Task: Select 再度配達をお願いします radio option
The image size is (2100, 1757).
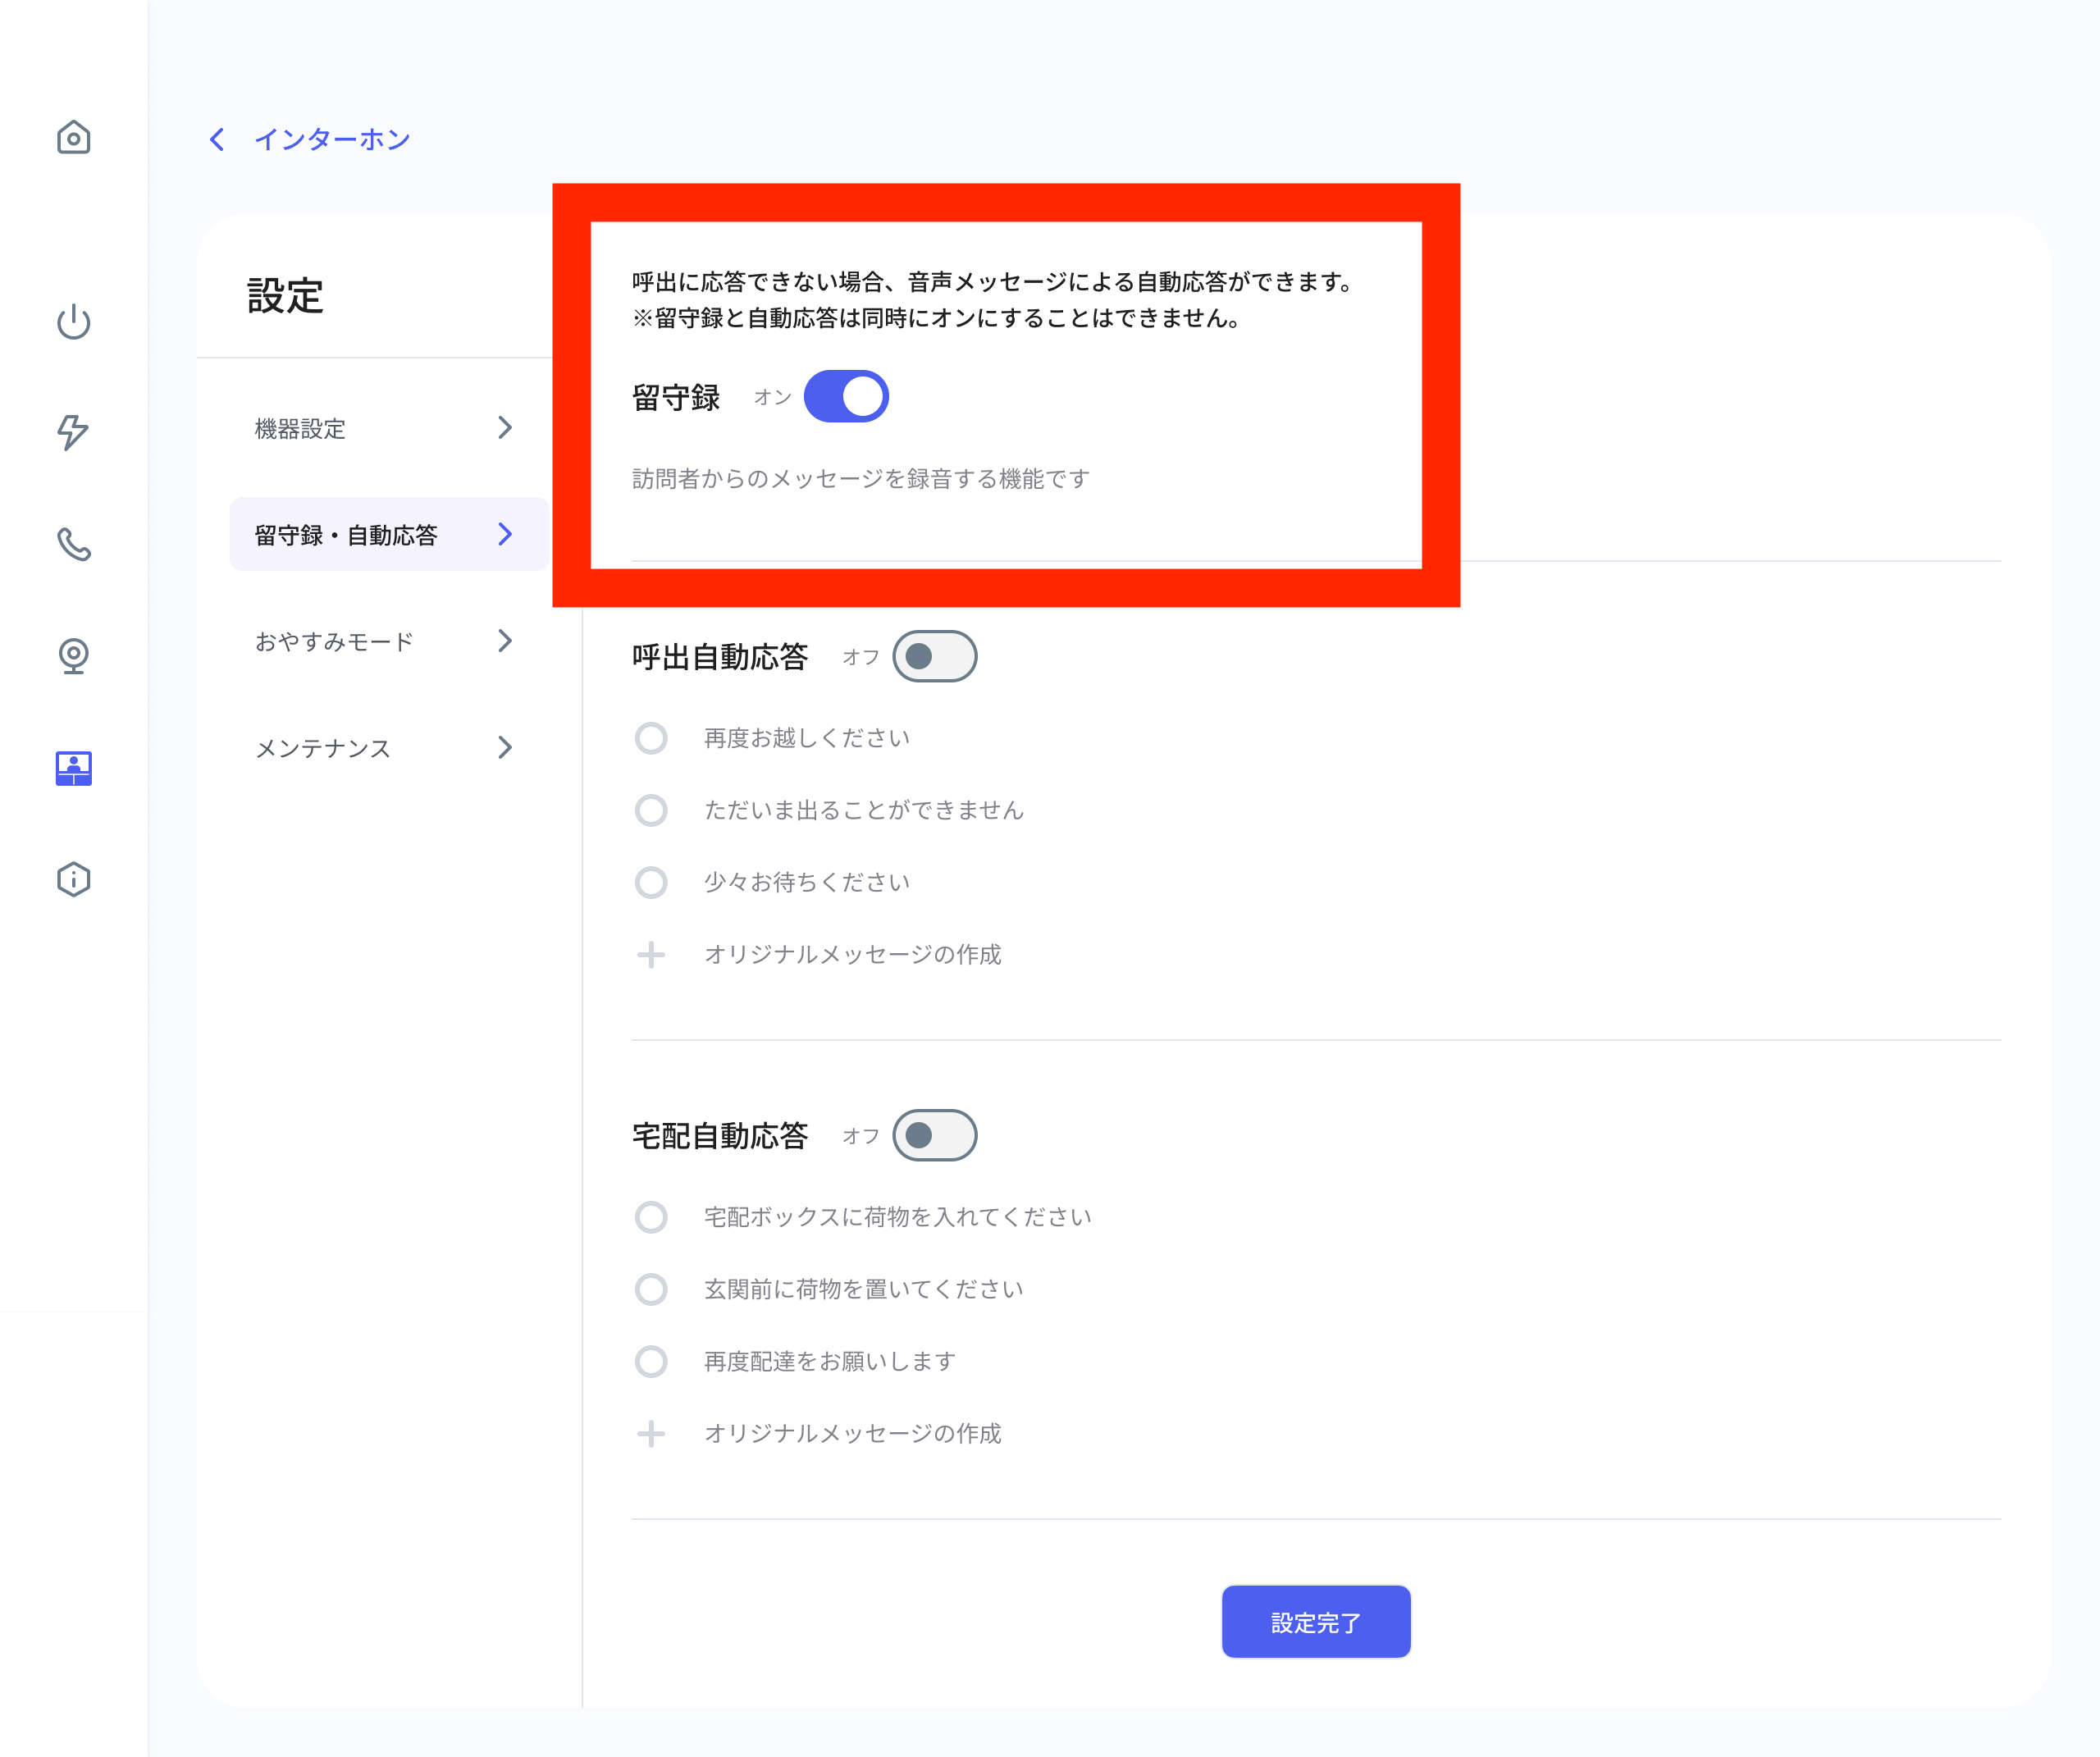Action: [651, 1362]
